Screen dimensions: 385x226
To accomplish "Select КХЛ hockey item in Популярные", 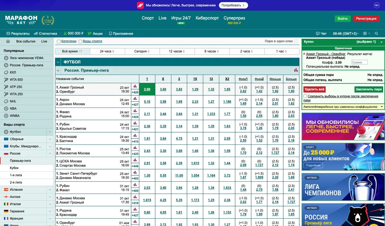I will 27,72.
